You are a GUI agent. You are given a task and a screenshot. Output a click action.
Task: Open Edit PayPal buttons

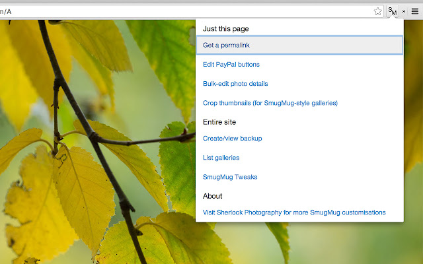(x=231, y=65)
